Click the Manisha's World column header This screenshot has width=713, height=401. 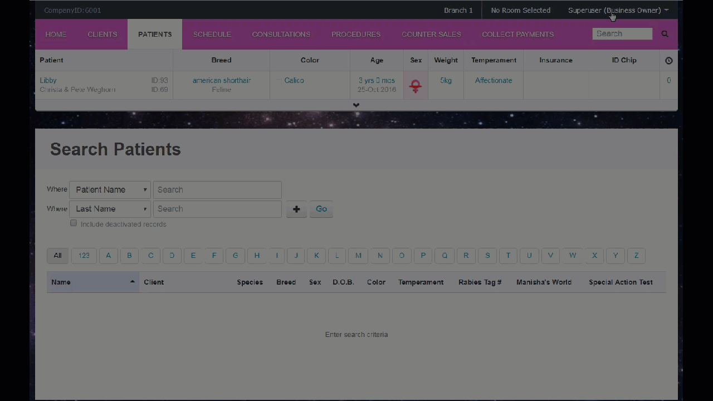(x=544, y=282)
